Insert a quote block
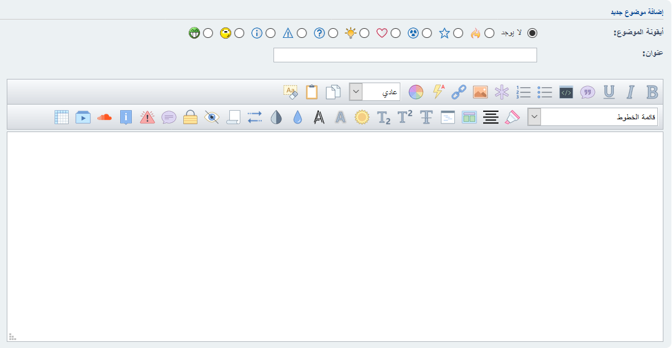Image resolution: width=672 pixels, height=348 pixels. (x=587, y=92)
